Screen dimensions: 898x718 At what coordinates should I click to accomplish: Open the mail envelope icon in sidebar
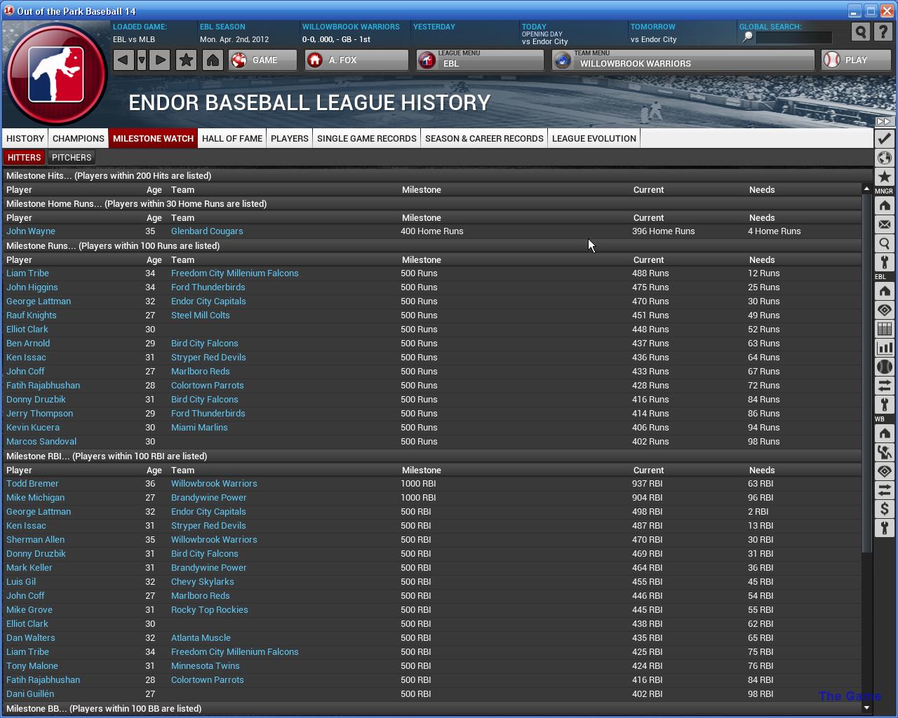884,224
